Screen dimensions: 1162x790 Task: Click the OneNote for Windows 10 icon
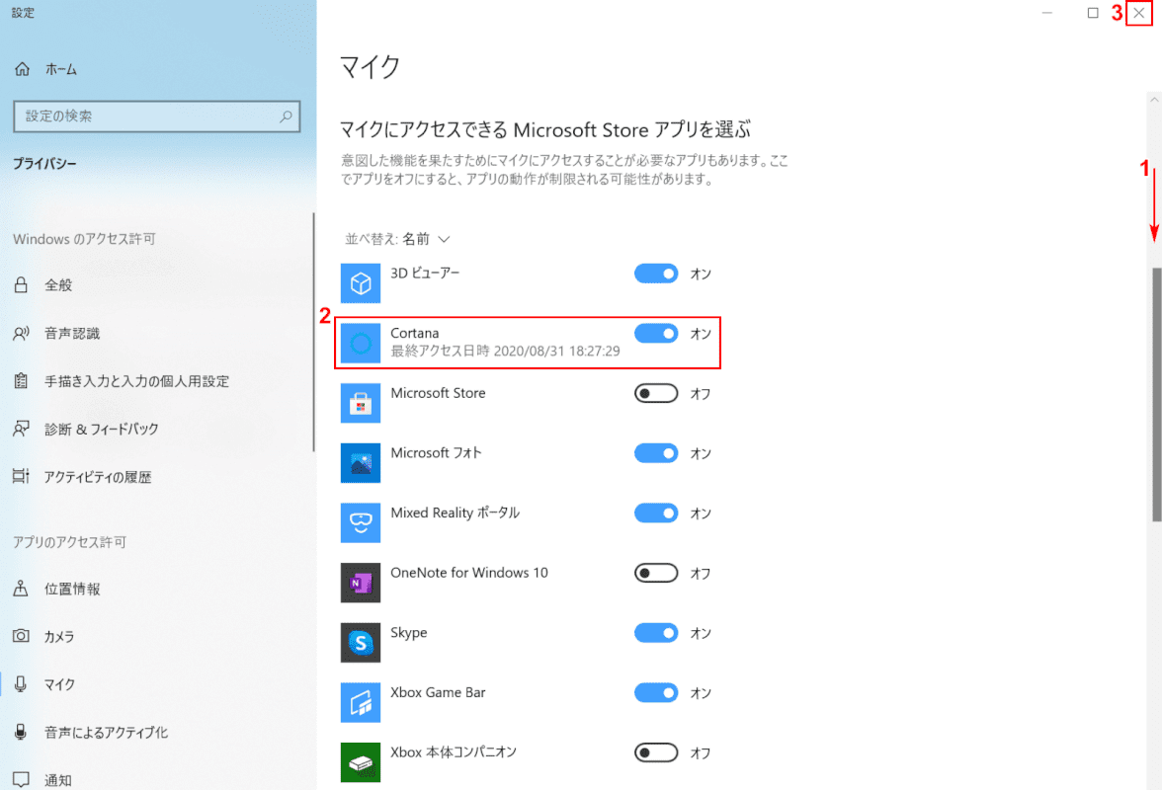[x=360, y=583]
